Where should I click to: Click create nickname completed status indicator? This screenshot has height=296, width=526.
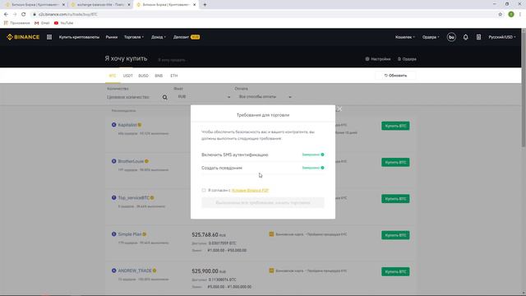313,168
